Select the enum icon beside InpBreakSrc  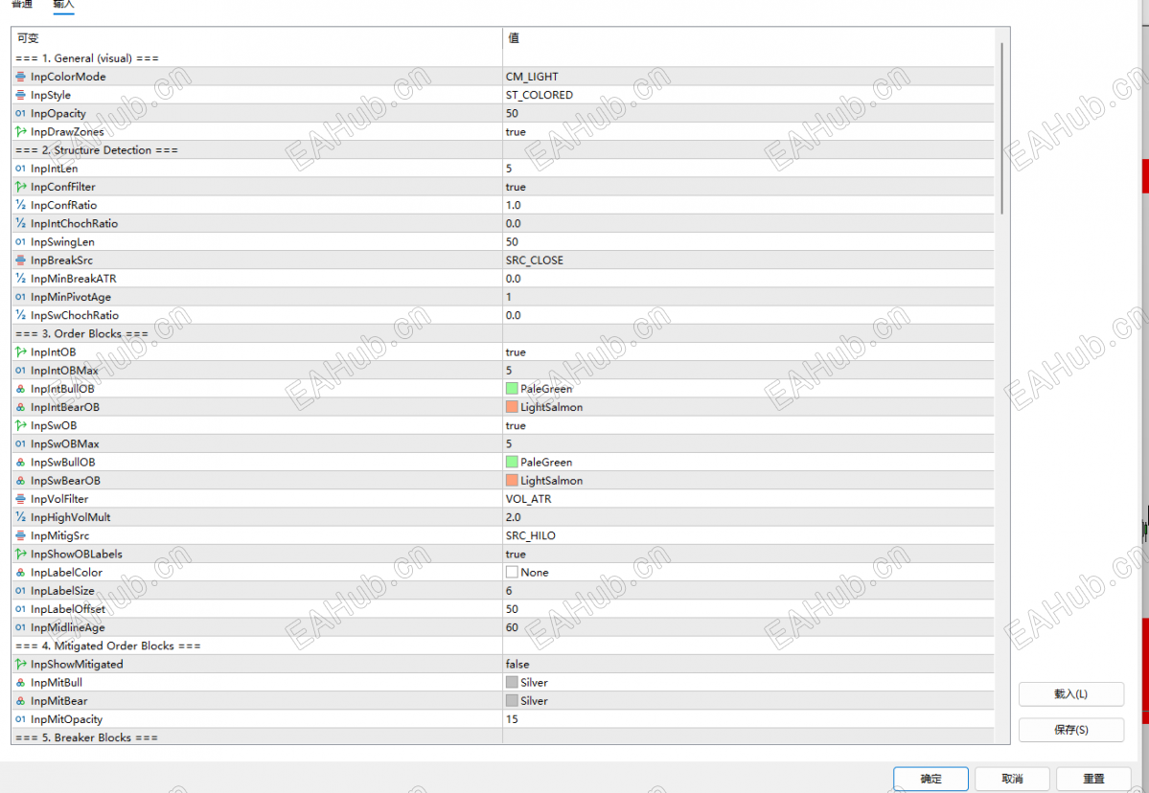pos(20,260)
